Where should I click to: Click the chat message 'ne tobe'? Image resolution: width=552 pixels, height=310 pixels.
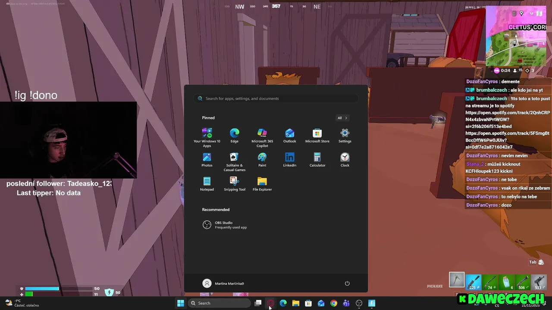click(509, 179)
